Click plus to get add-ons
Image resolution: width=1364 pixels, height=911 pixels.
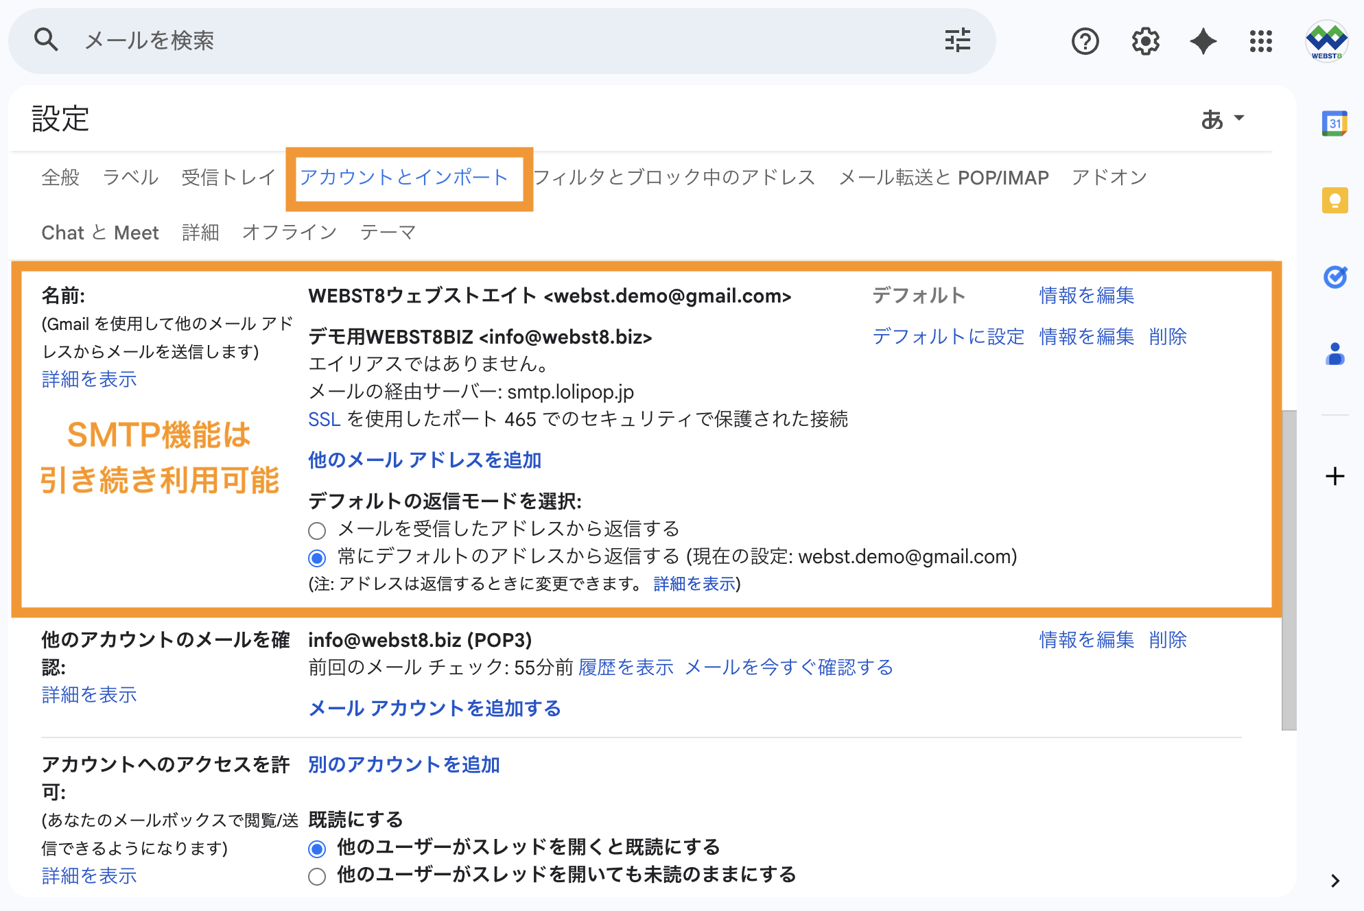pyautogui.click(x=1334, y=476)
